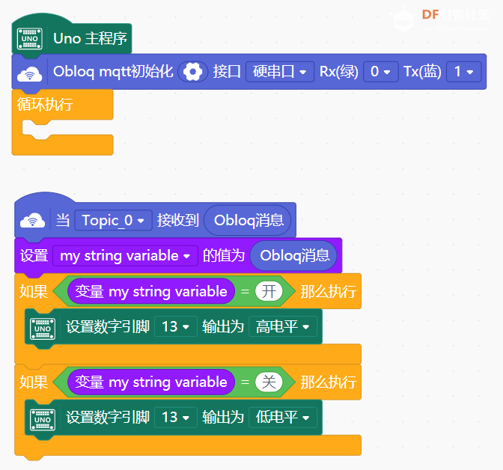Click the 关 text input field
503x470 pixels.
269,382
